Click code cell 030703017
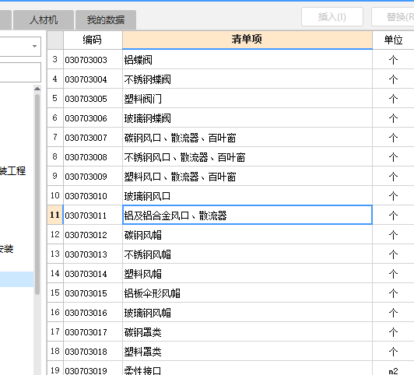Screen dimensions: 414x375 tap(93, 332)
